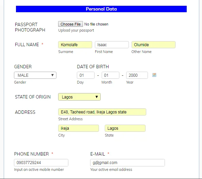Click the State of Origin dropdown arrow

point(97,97)
